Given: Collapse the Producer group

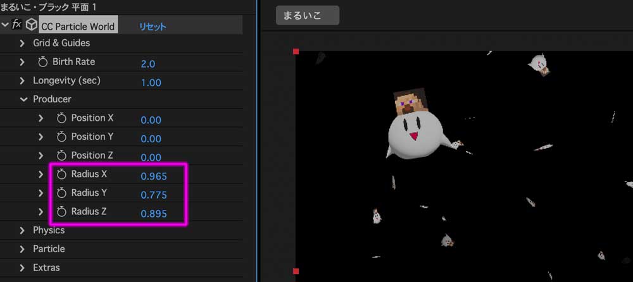Looking at the screenshot, I should 23,99.
